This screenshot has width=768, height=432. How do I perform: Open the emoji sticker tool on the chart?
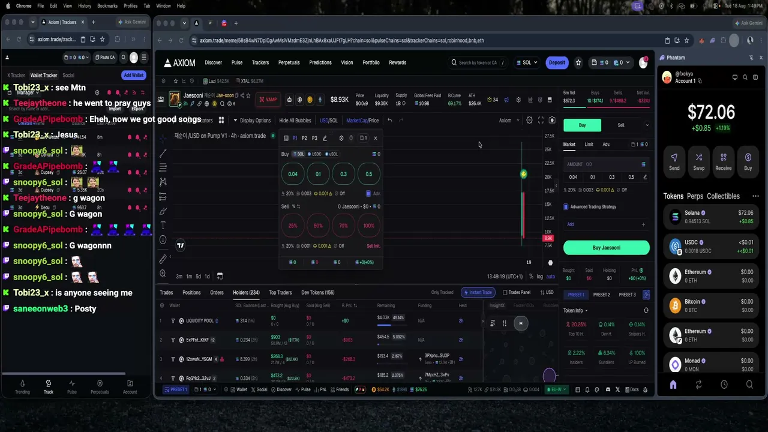(x=163, y=240)
